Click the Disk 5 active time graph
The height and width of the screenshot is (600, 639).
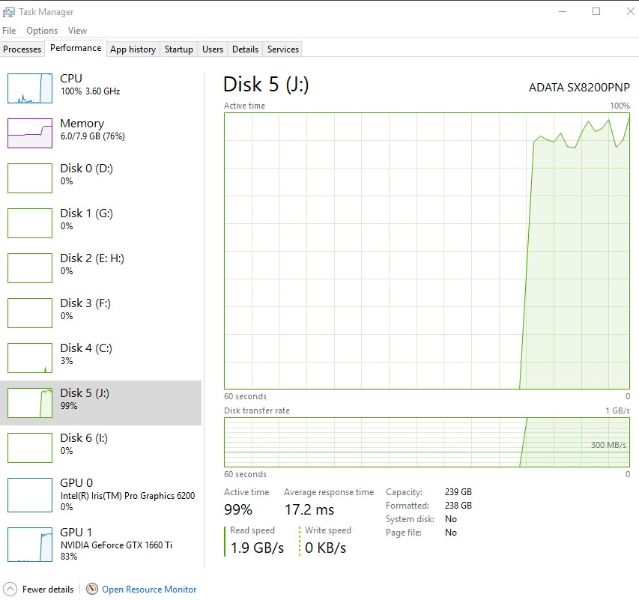tap(427, 251)
